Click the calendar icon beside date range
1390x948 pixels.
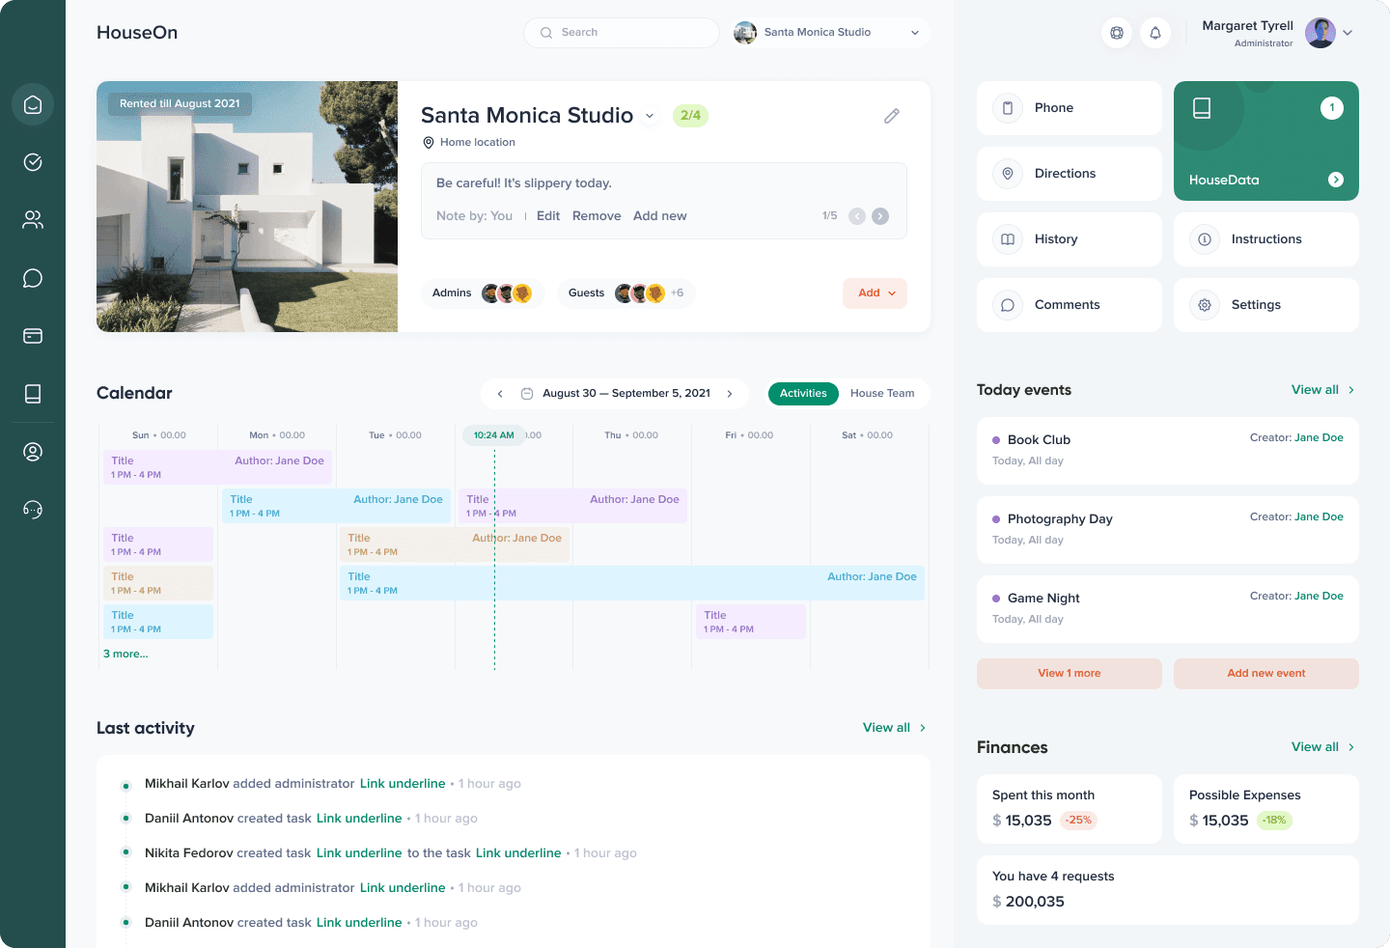(527, 394)
